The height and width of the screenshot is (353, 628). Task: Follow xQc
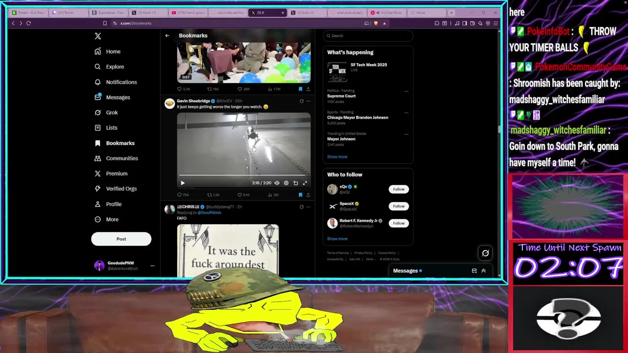tap(398, 189)
